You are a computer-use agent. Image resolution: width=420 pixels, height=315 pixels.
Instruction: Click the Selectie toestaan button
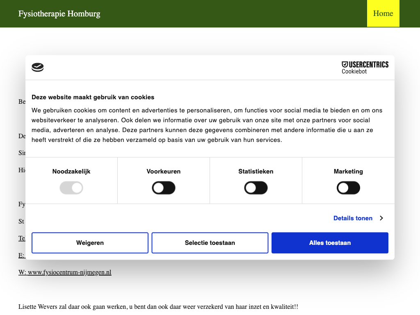[210, 243]
